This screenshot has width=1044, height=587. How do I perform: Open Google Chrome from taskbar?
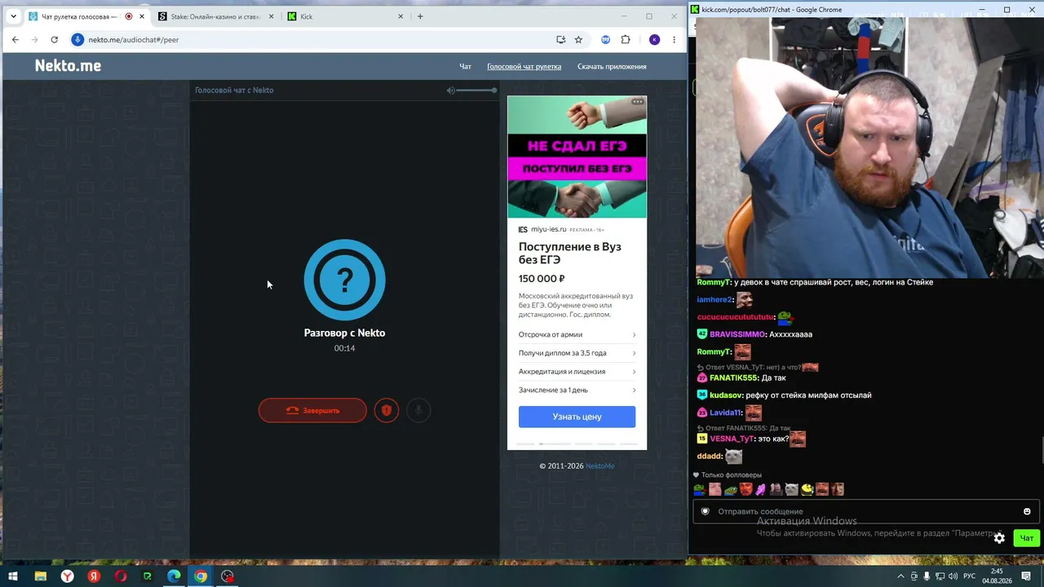pyautogui.click(x=201, y=576)
